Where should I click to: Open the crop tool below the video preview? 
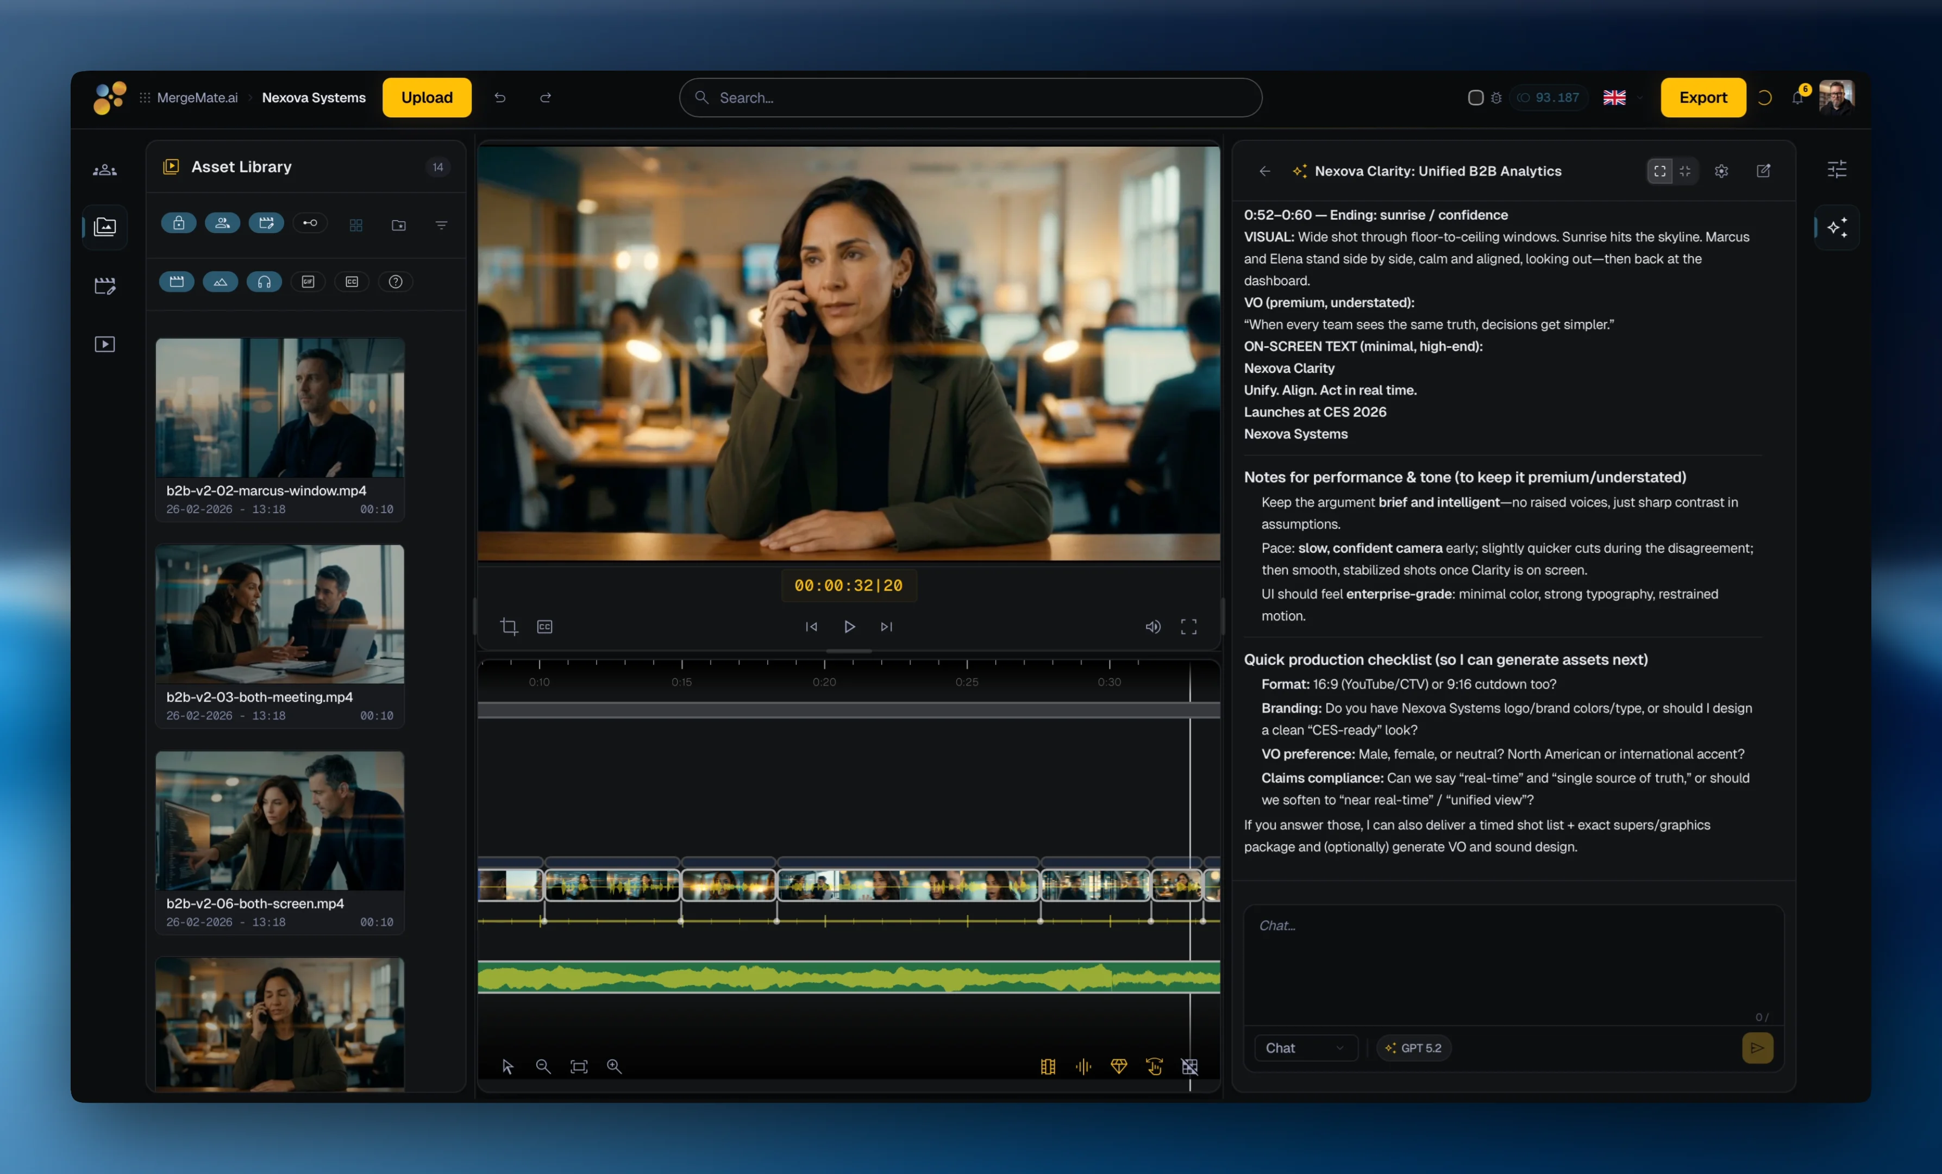(x=509, y=626)
